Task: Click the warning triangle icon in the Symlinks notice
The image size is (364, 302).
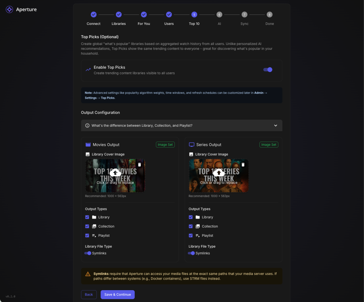Action: (x=88, y=273)
